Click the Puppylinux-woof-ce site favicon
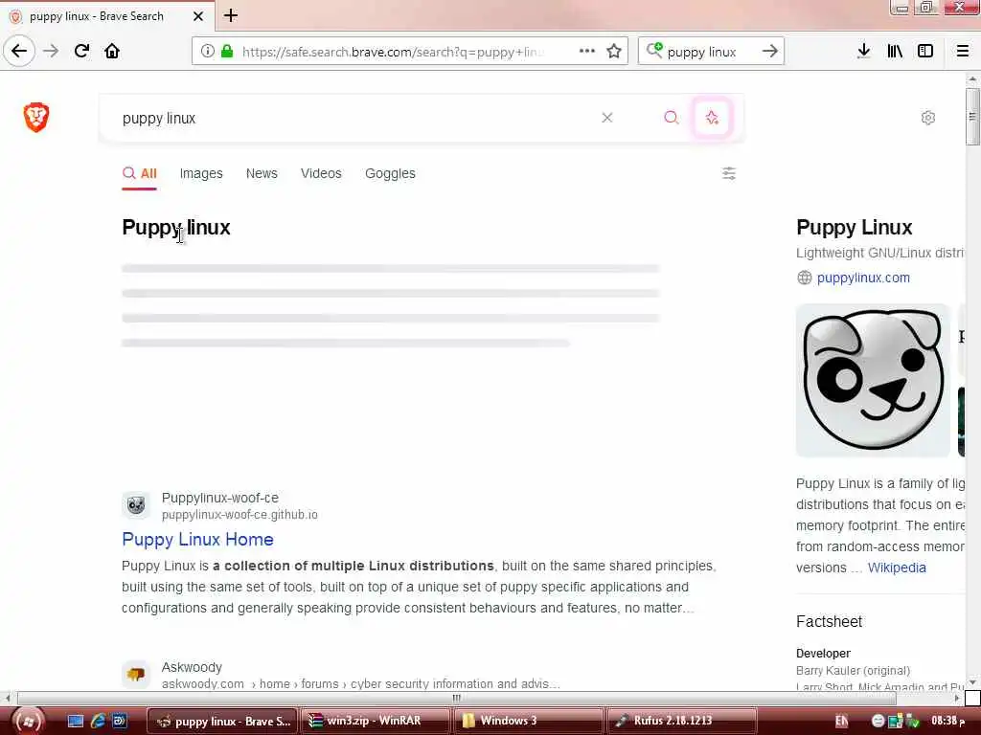981x735 pixels. tap(136, 505)
